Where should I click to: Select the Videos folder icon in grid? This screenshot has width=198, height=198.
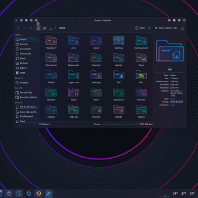pos(141,109)
